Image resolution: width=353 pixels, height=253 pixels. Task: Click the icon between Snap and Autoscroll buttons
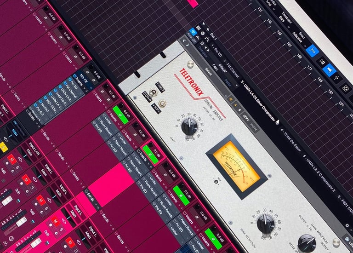(x=322, y=62)
